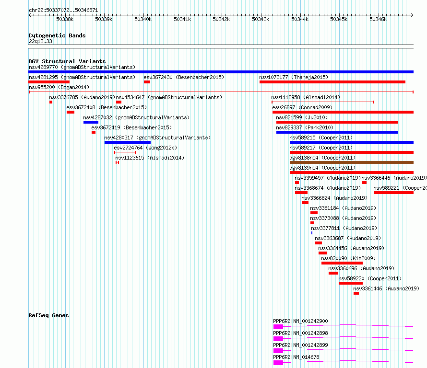Click nsv589220 (Cooper2011) label
Viewport: 427px width, 368px height.
(x=370, y=278)
